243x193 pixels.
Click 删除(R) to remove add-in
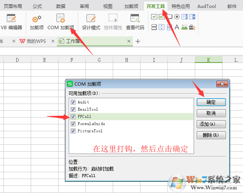[211, 135]
